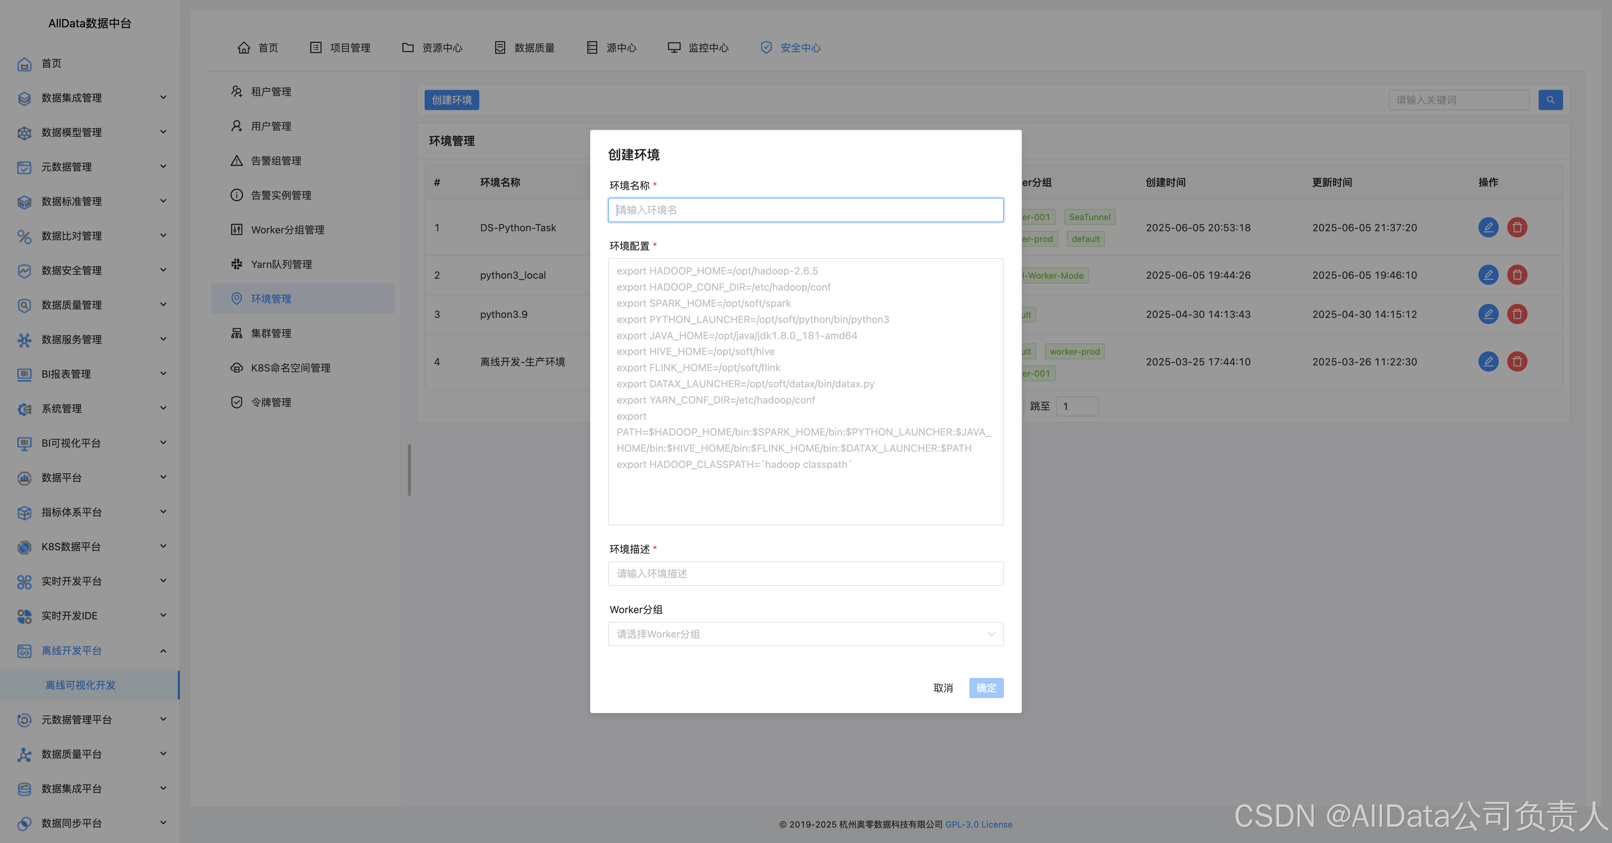Click the worker-prod tag in row 4

(x=1074, y=351)
